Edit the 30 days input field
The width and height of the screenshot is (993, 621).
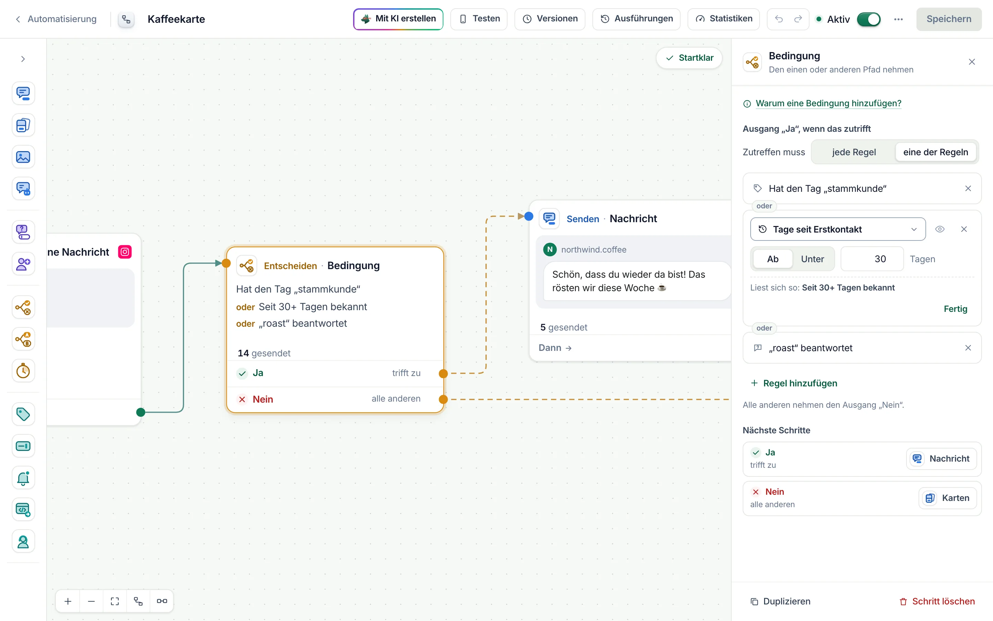[872, 259]
